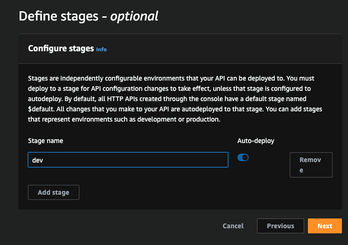Click the orange Next button
This screenshot has width=348, height=245.
click(x=325, y=226)
